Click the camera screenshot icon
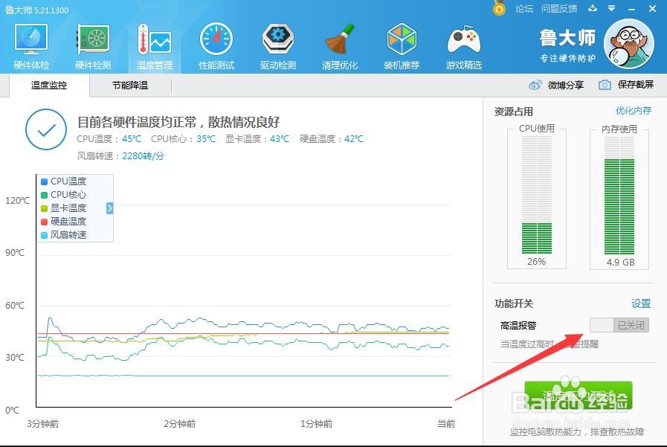The image size is (667, 447). (605, 85)
